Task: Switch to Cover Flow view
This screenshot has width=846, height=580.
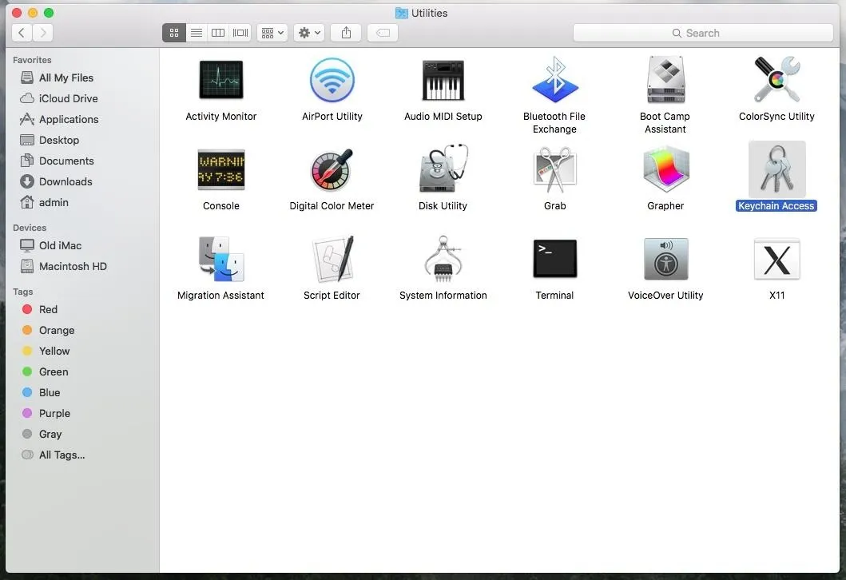Action: [240, 33]
